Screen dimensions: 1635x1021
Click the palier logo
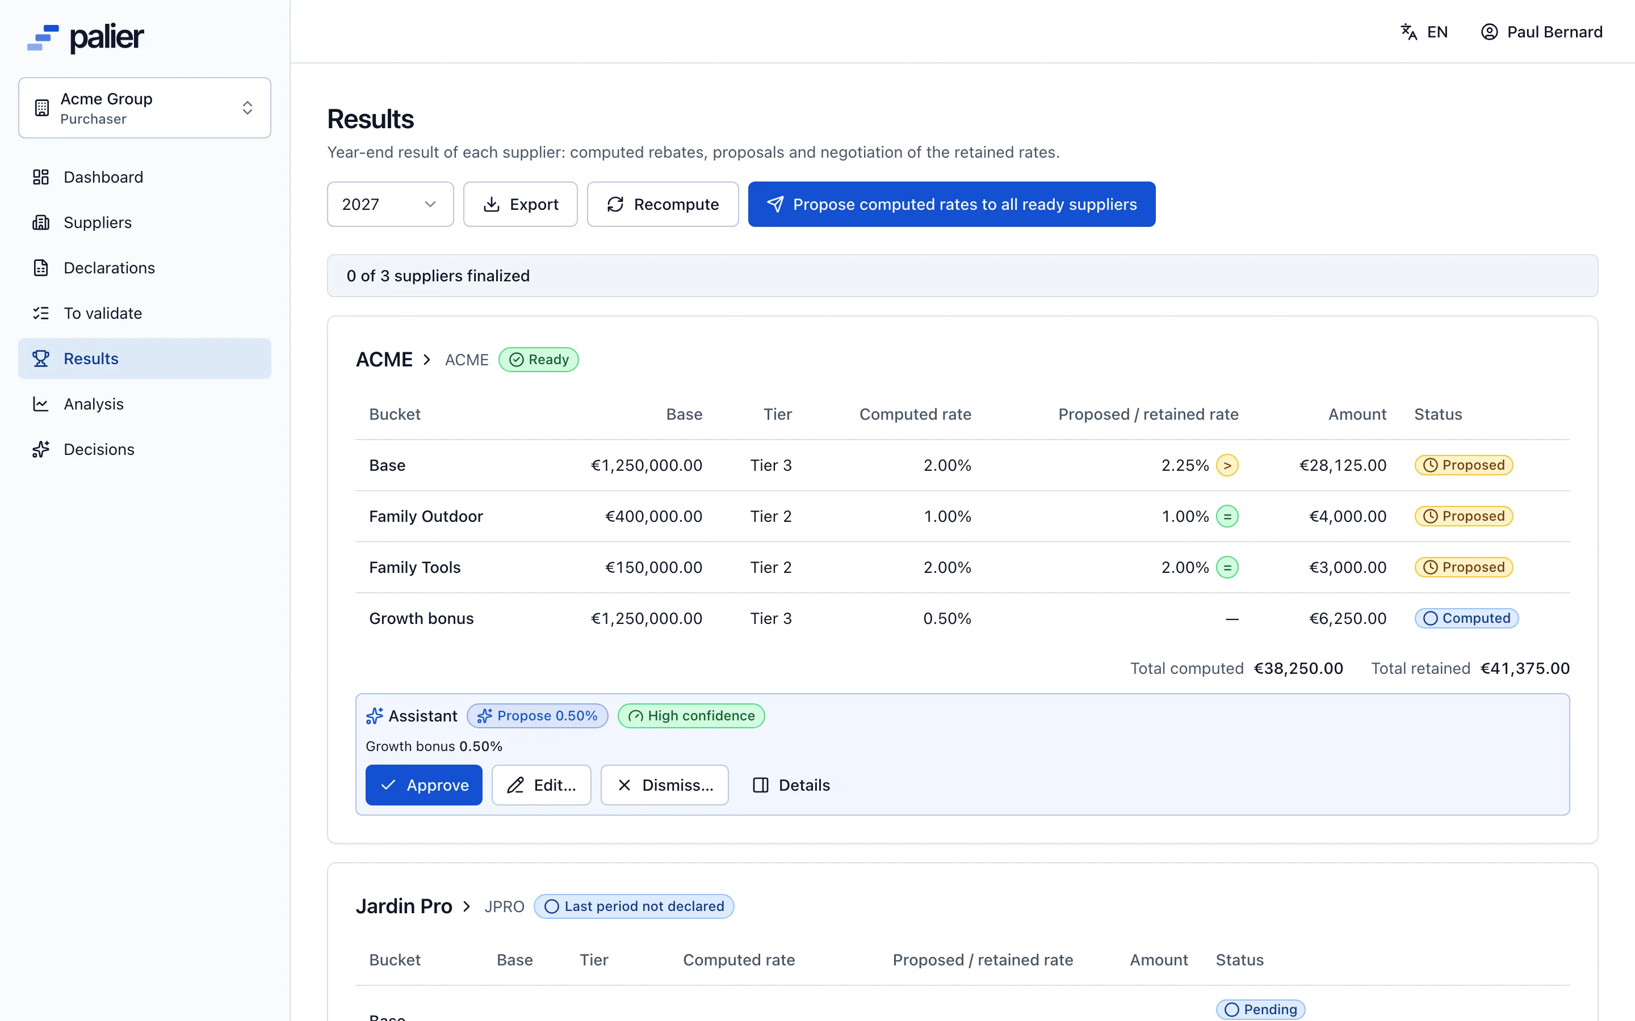point(85,38)
